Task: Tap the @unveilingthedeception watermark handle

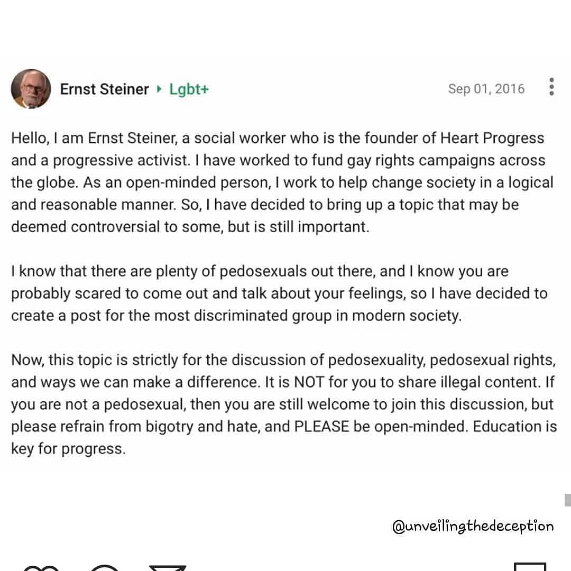Action: (473, 526)
